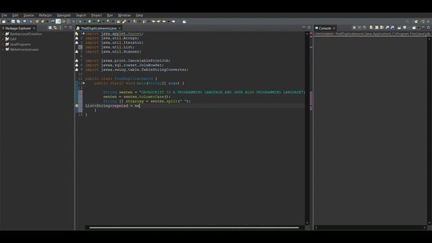Viewport: 432px width, 243px height.
Task: Click the Search pencil toolbar icon
Action: (x=124, y=22)
